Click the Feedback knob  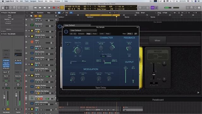point(129,48)
